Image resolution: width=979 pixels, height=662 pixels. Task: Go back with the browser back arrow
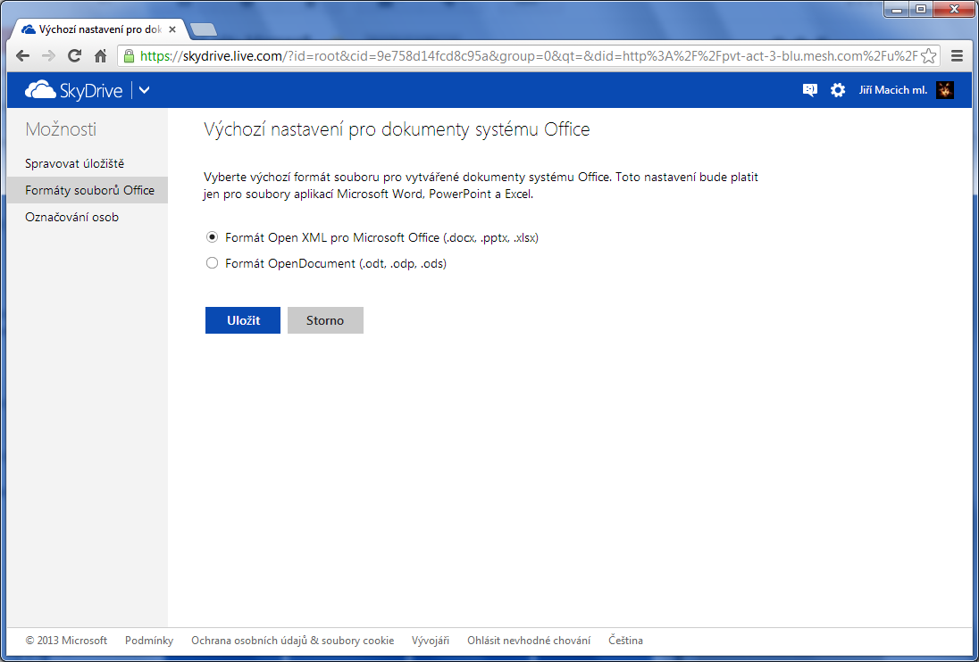[23, 56]
